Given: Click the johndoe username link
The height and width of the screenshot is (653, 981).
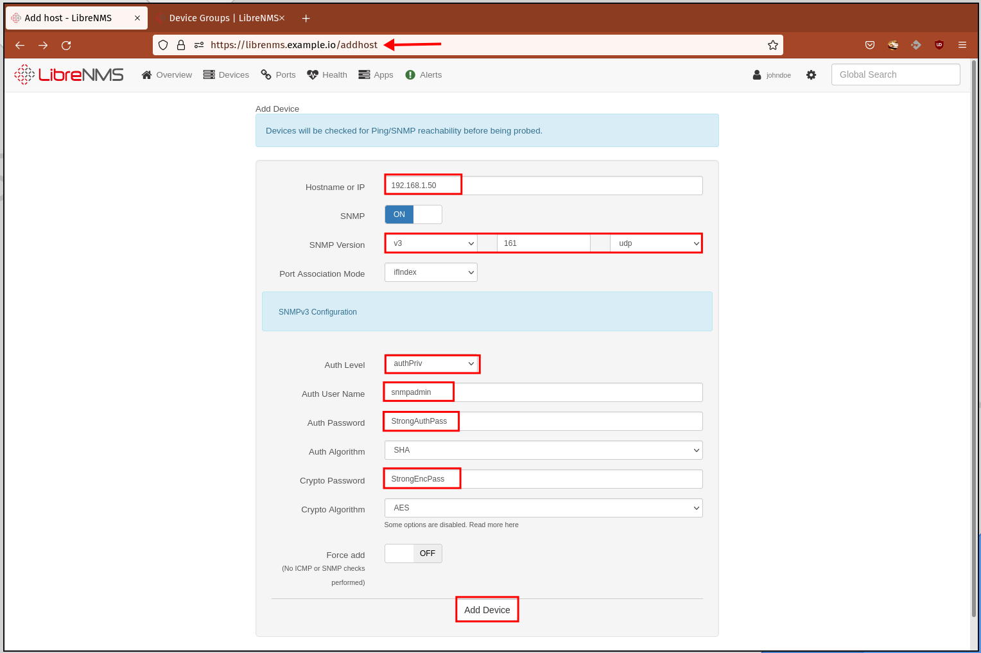Looking at the screenshot, I should (778, 75).
